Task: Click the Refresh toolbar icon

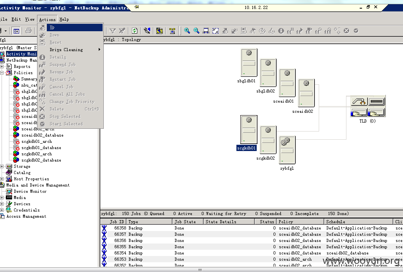Action: point(135,31)
